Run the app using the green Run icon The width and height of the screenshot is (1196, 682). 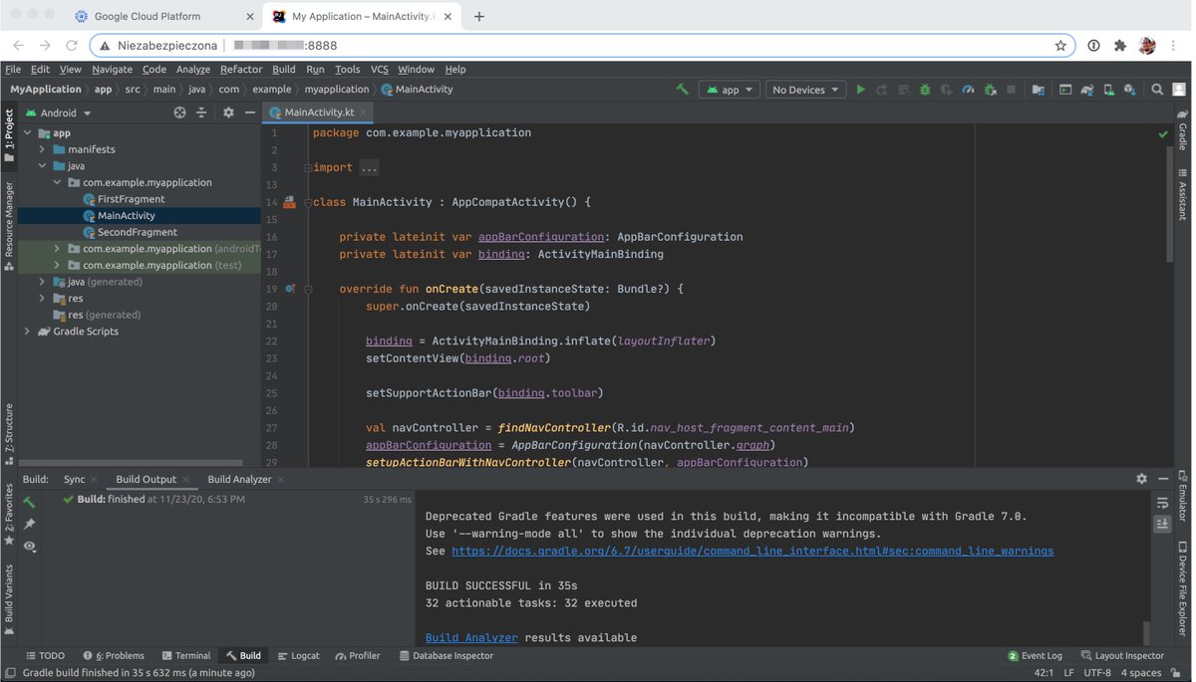pos(860,89)
